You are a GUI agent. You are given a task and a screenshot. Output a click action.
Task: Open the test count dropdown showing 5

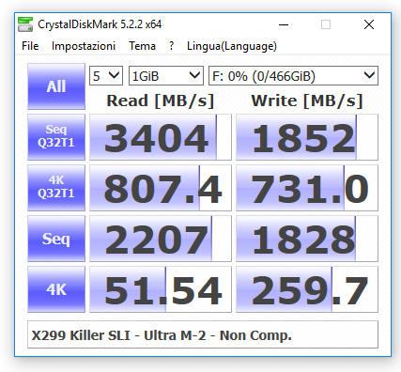tap(106, 75)
